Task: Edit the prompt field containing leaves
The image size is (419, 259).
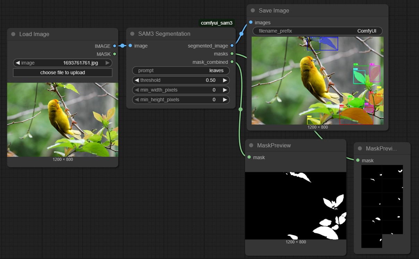Action: [181, 70]
